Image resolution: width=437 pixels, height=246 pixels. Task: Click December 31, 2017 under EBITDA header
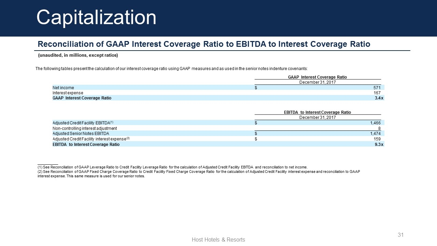[x=318, y=118]
